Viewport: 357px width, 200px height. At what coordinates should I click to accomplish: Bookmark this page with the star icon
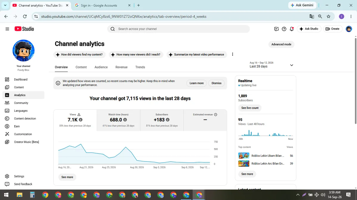pyautogui.click(x=328, y=17)
